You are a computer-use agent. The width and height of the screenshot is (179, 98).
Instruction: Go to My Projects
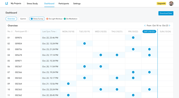[16, 3]
